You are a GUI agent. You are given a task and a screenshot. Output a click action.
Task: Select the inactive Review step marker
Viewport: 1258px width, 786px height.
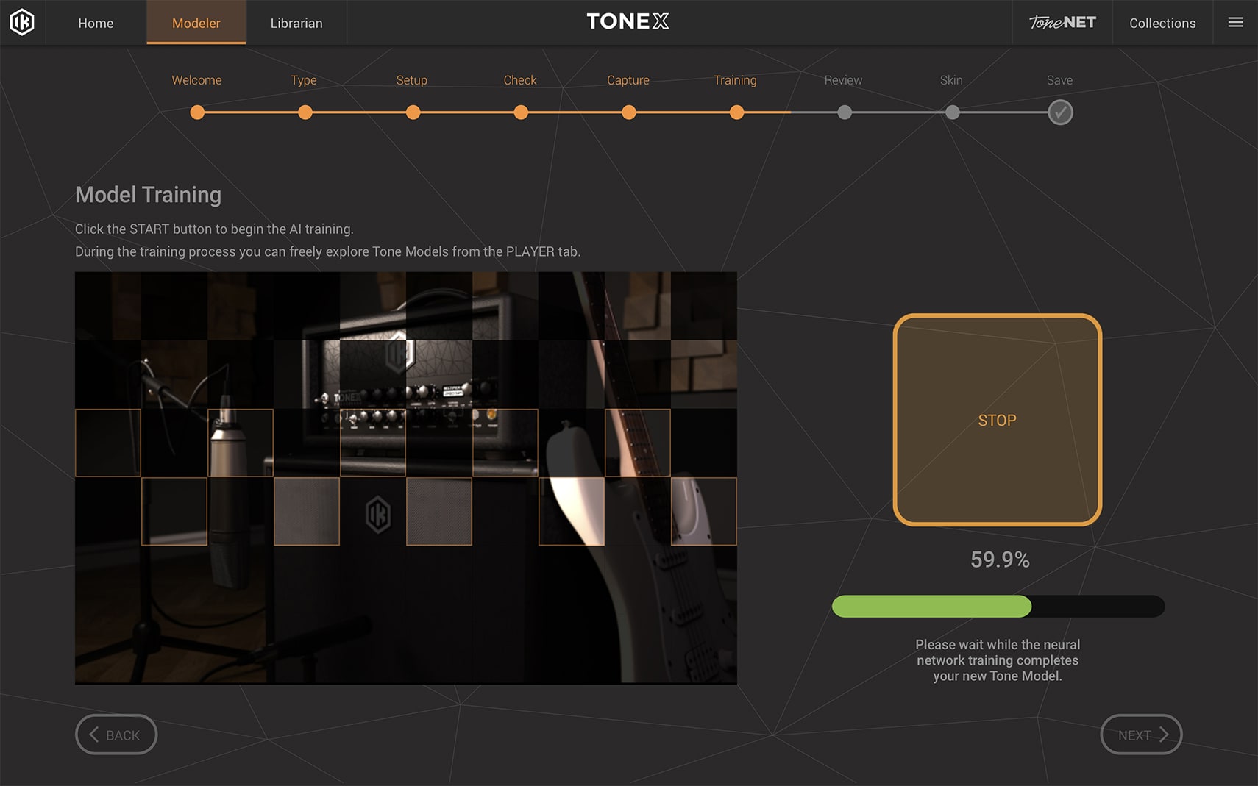point(845,112)
